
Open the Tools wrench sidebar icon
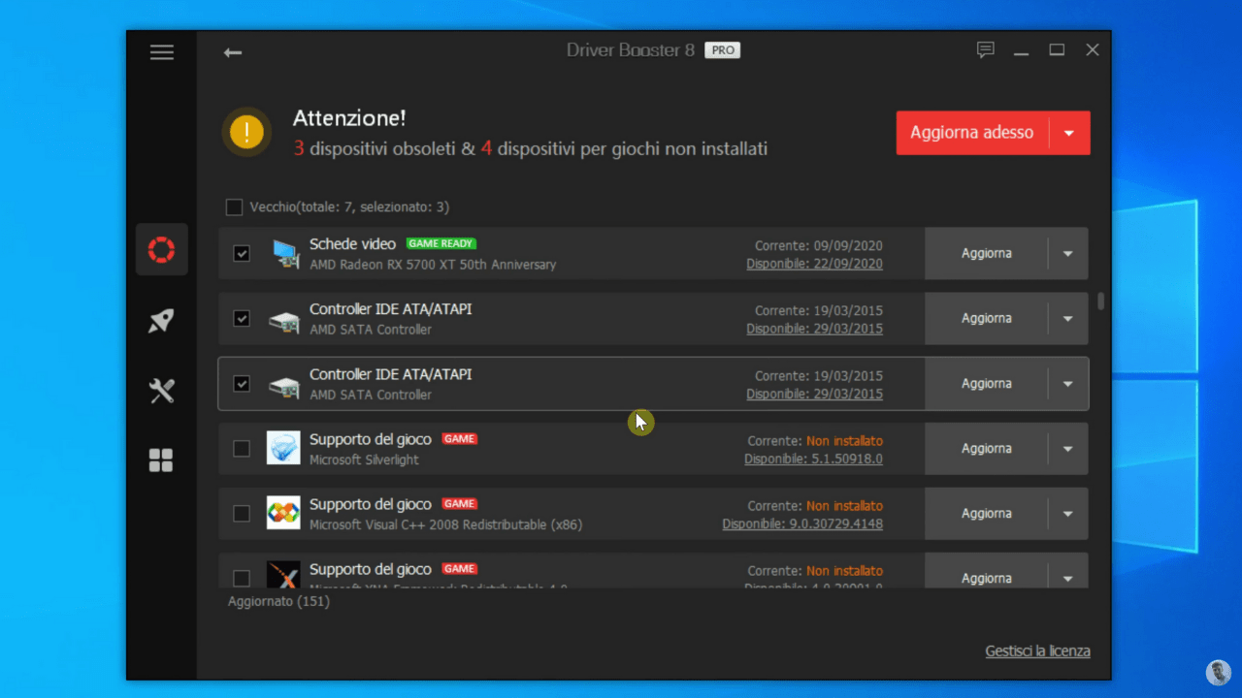pyautogui.click(x=161, y=391)
